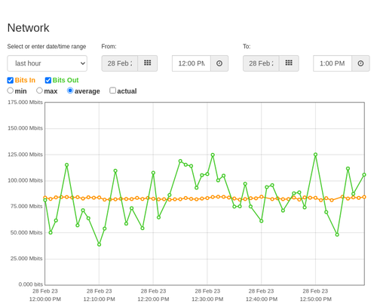
Task: Click the '25.000 Mbits' axis label
Action: [26, 259]
